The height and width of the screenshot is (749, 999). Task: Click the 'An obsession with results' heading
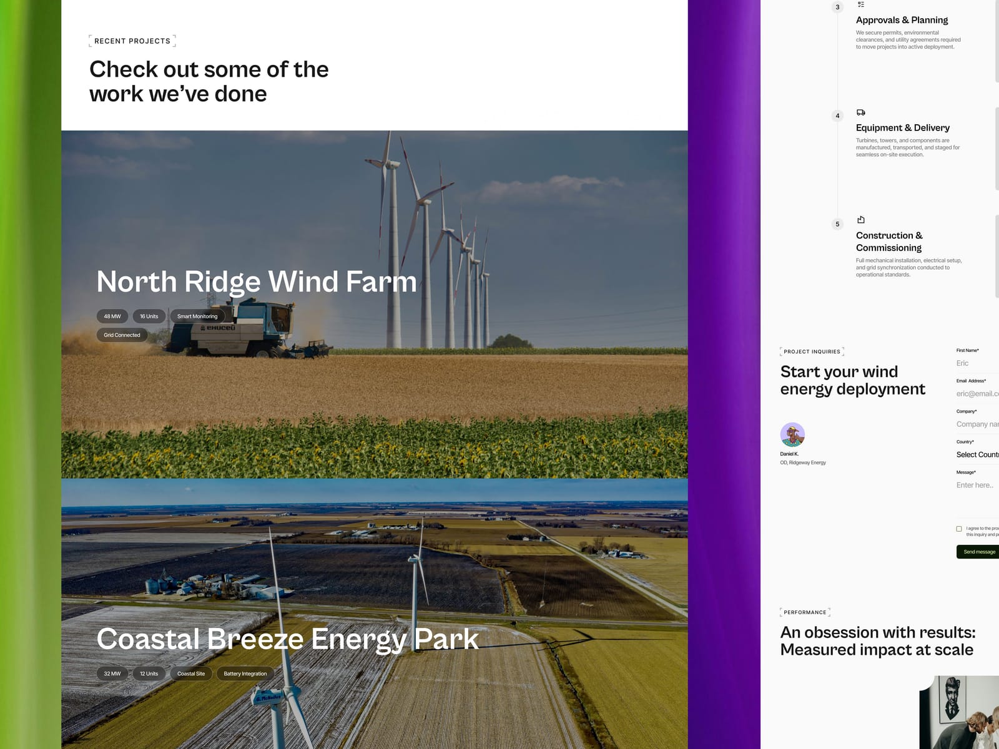[x=878, y=641]
